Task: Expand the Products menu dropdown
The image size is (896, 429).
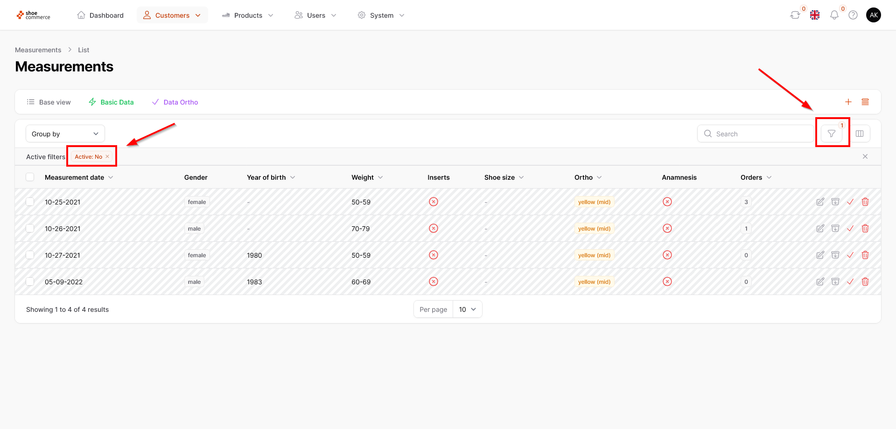Action: click(248, 15)
